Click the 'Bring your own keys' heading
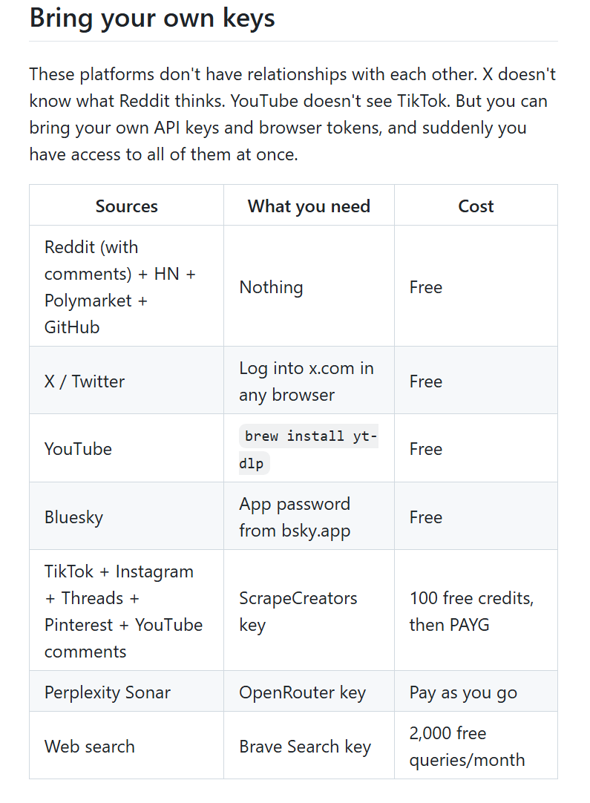This screenshot has height=803, width=590. pos(152,18)
